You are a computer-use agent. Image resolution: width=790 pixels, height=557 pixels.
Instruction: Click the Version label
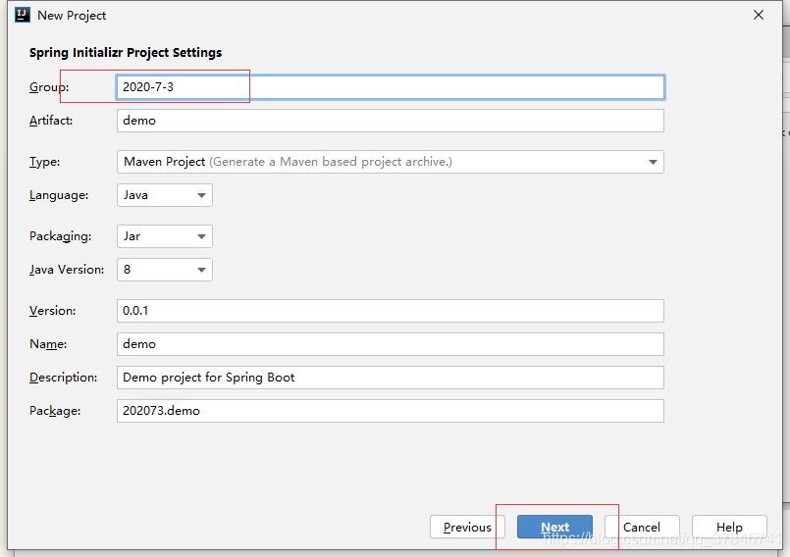click(x=52, y=311)
